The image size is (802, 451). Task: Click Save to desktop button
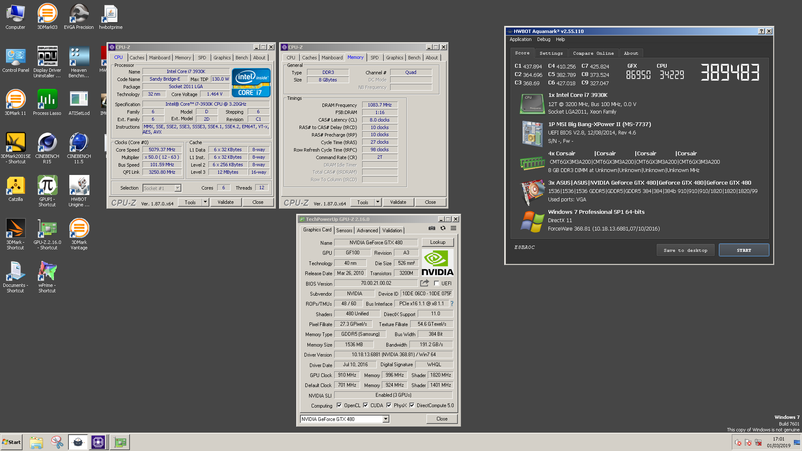[x=685, y=250]
